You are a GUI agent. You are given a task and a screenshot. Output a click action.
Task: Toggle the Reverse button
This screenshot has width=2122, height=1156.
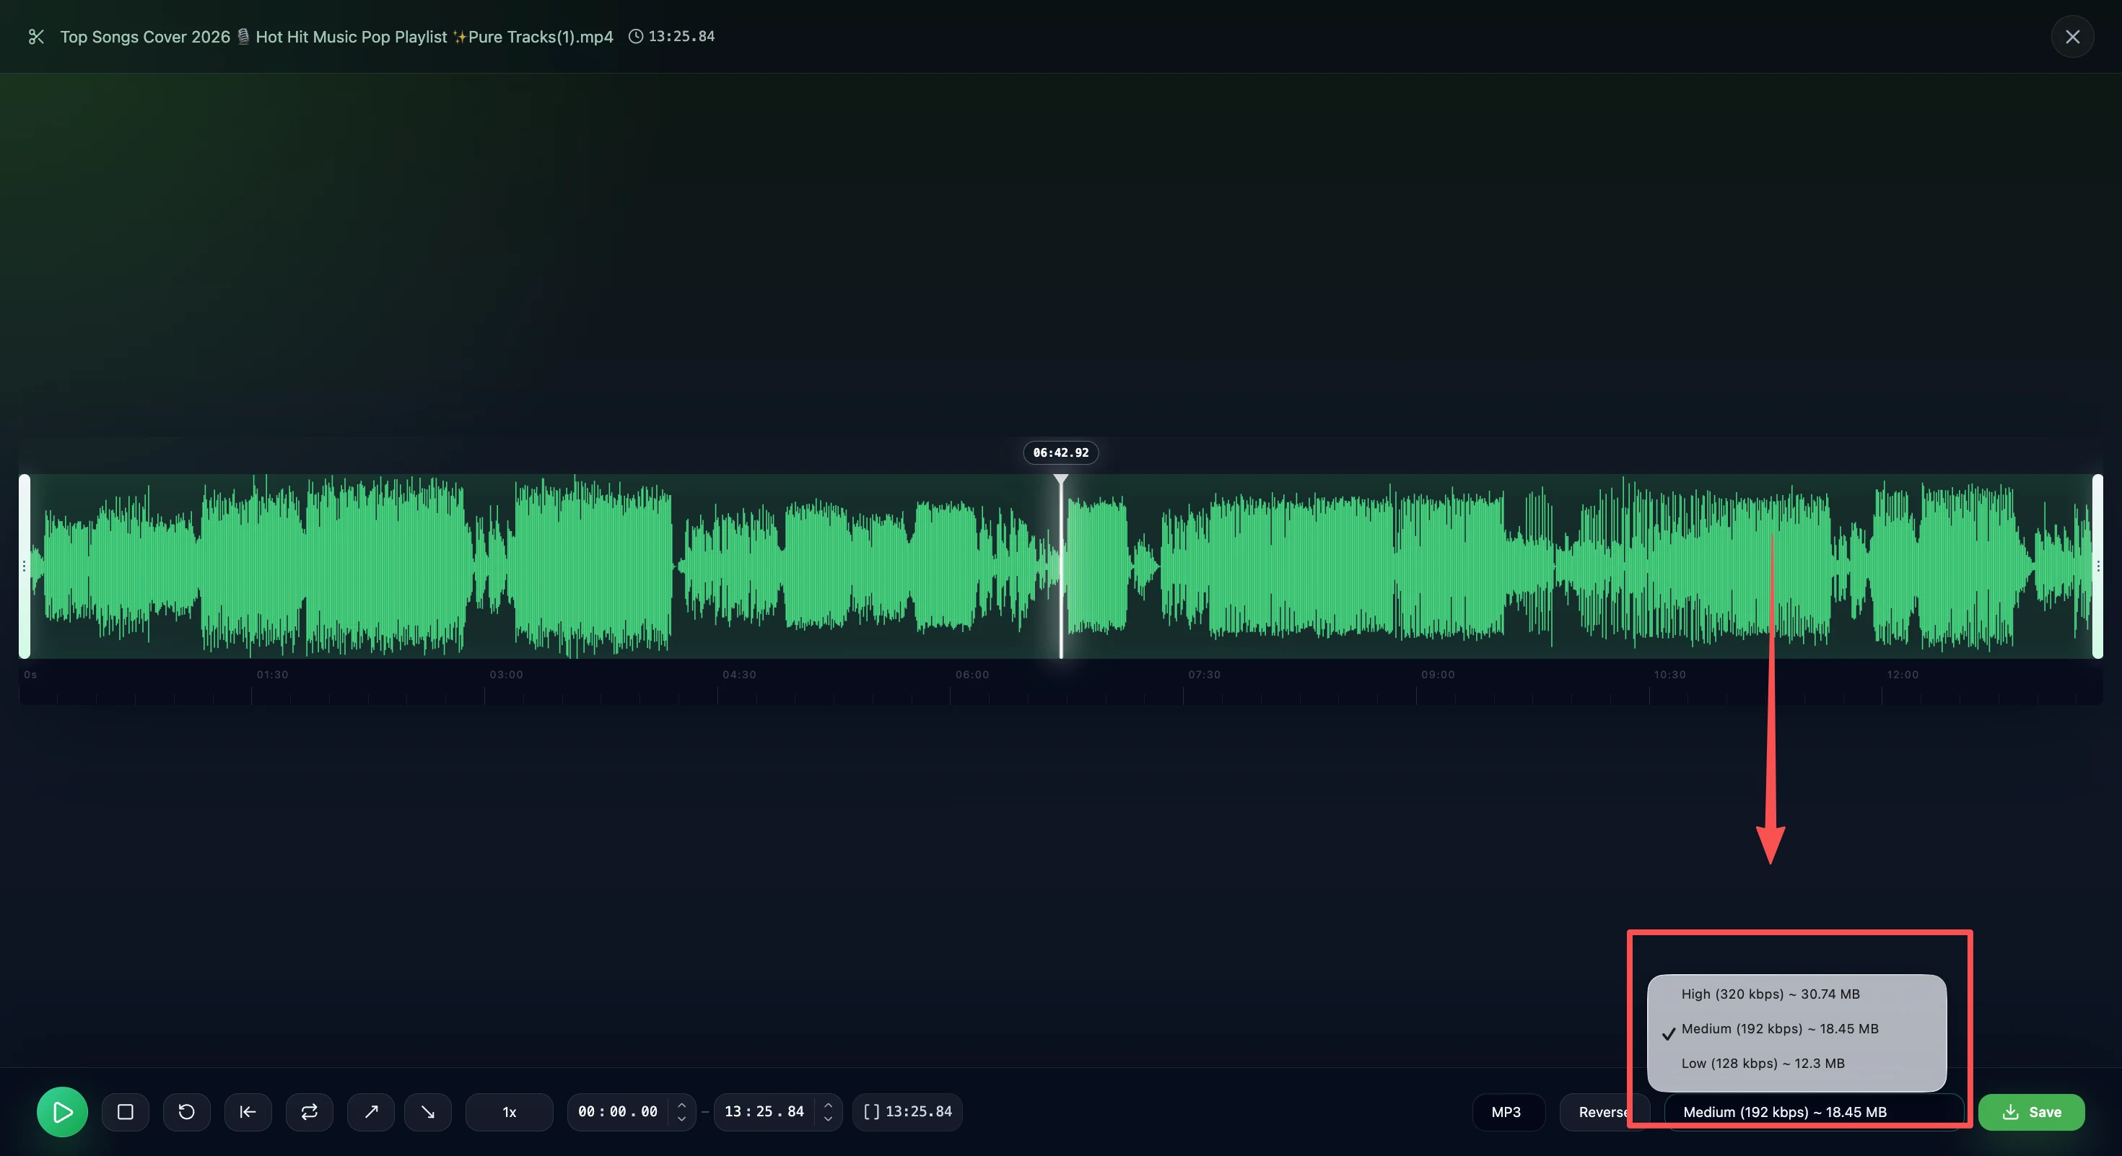click(x=1603, y=1111)
